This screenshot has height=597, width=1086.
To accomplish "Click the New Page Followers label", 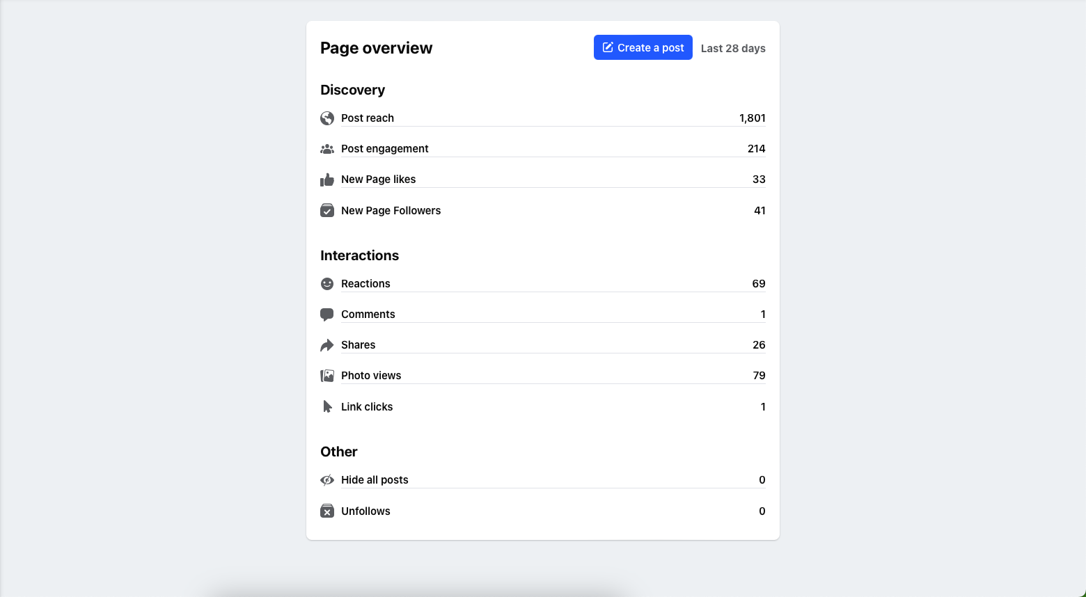I will coord(391,211).
